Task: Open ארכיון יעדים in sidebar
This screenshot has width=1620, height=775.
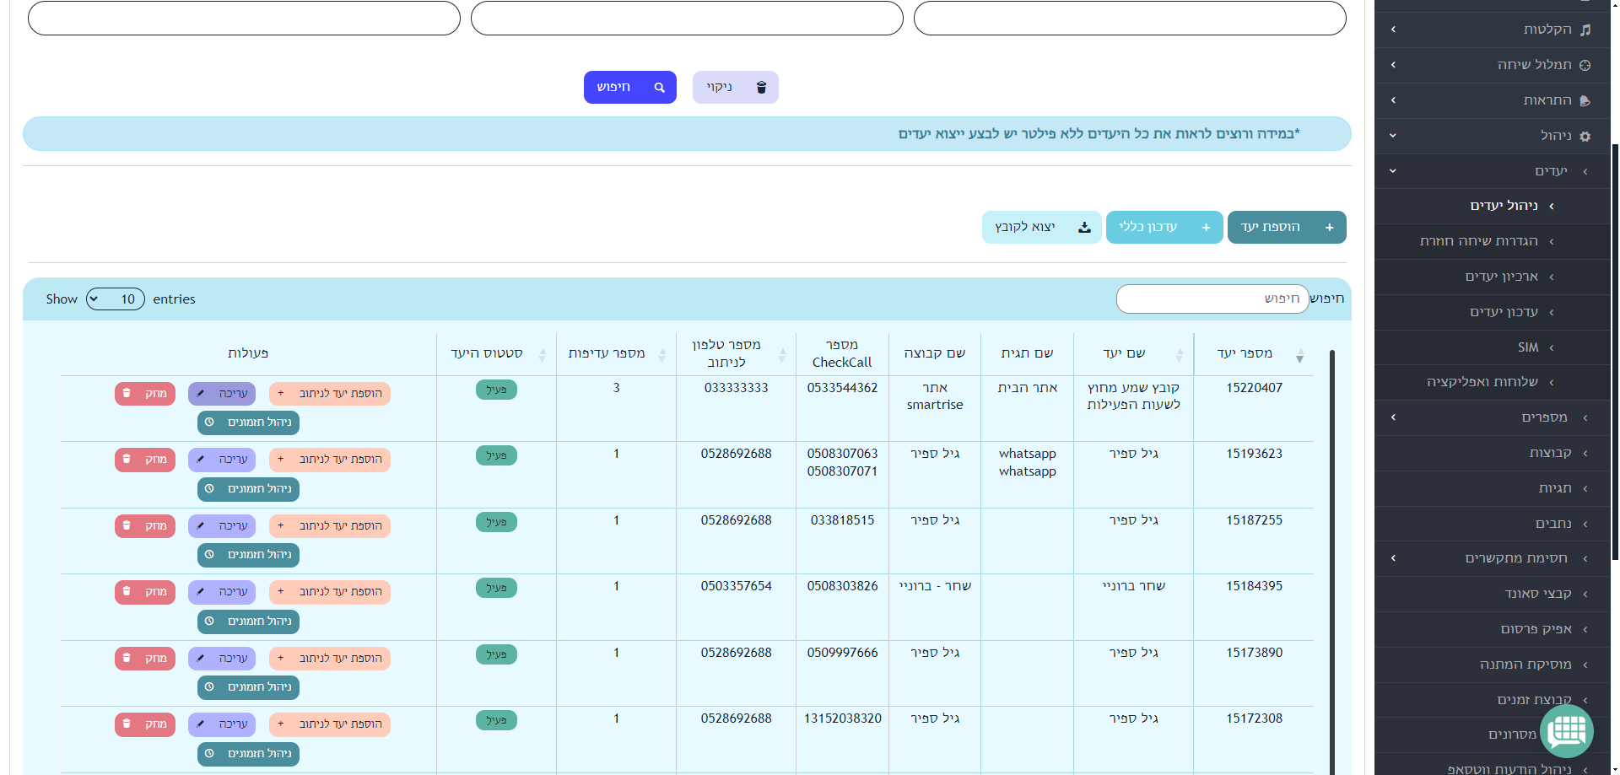Action: 1492,277
